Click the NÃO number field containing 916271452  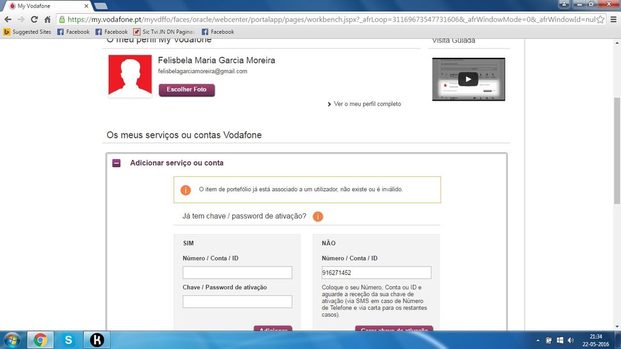(376, 273)
